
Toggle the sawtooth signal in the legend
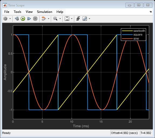click(139, 31)
